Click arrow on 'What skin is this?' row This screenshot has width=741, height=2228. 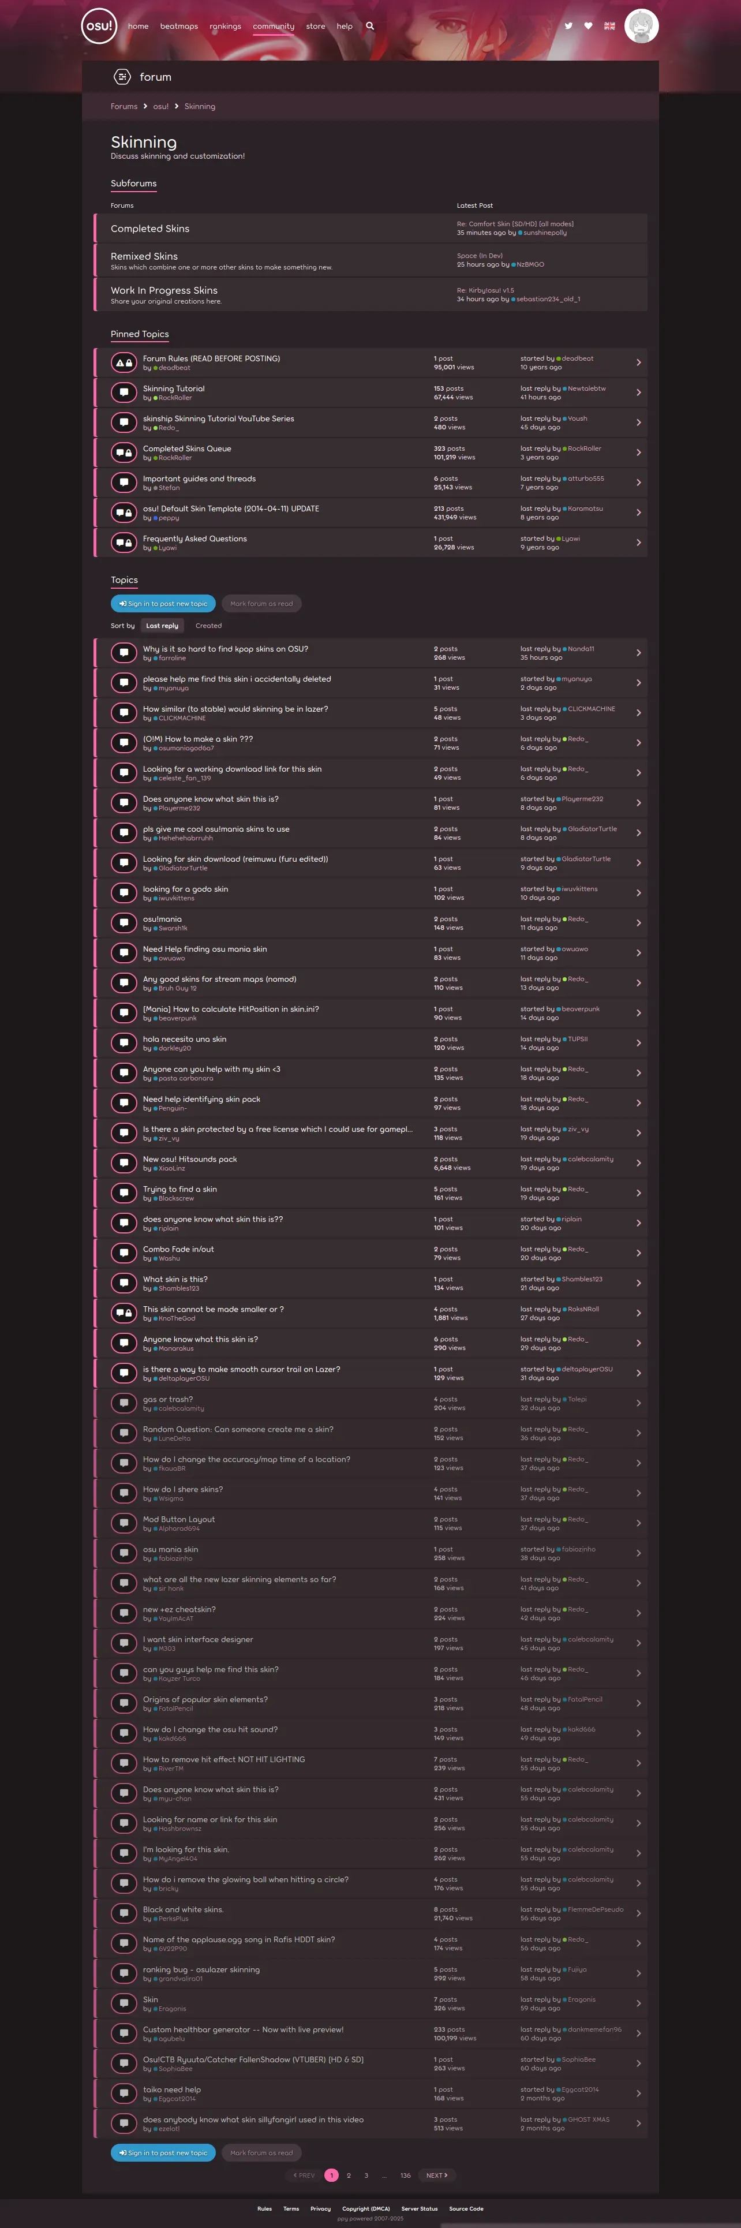pos(638,1283)
